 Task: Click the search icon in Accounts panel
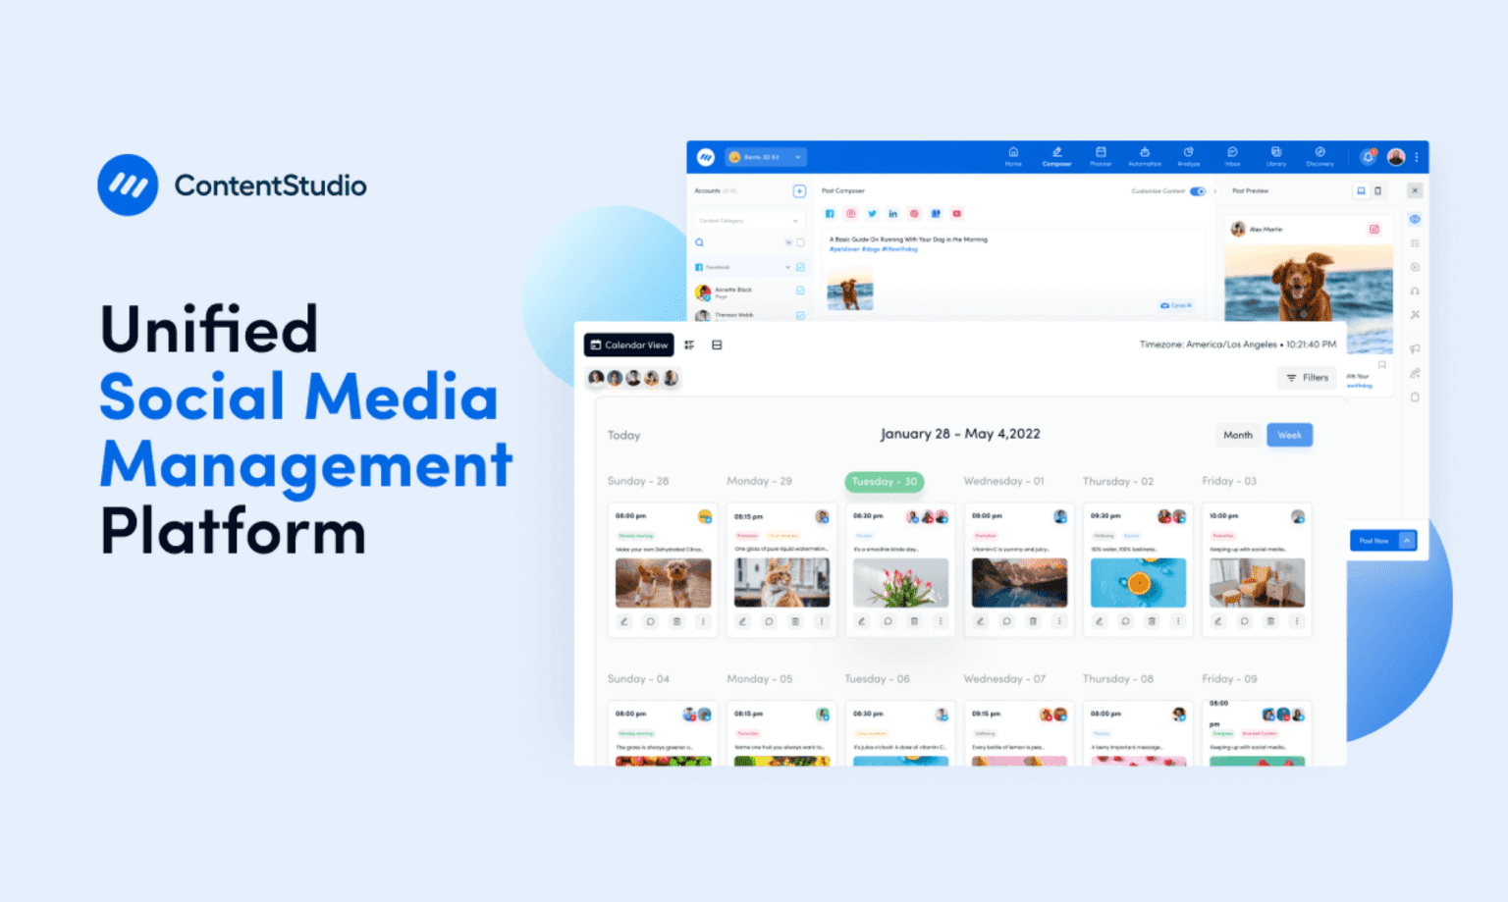click(x=700, y=242)
